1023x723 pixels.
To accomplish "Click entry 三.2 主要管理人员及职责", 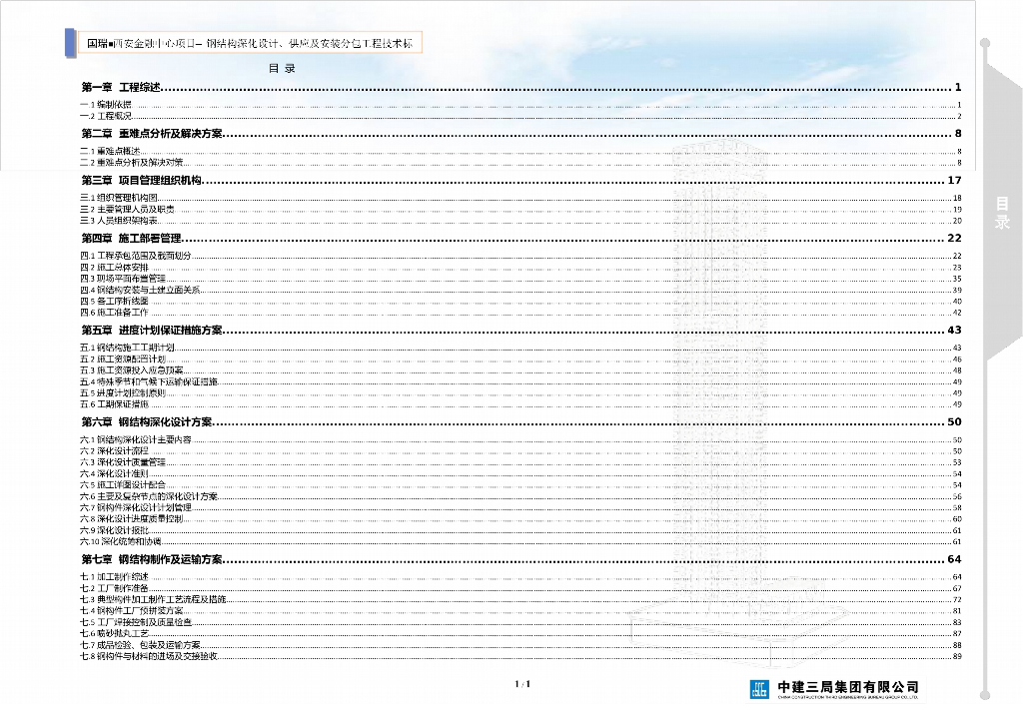I will pos(520,210).
